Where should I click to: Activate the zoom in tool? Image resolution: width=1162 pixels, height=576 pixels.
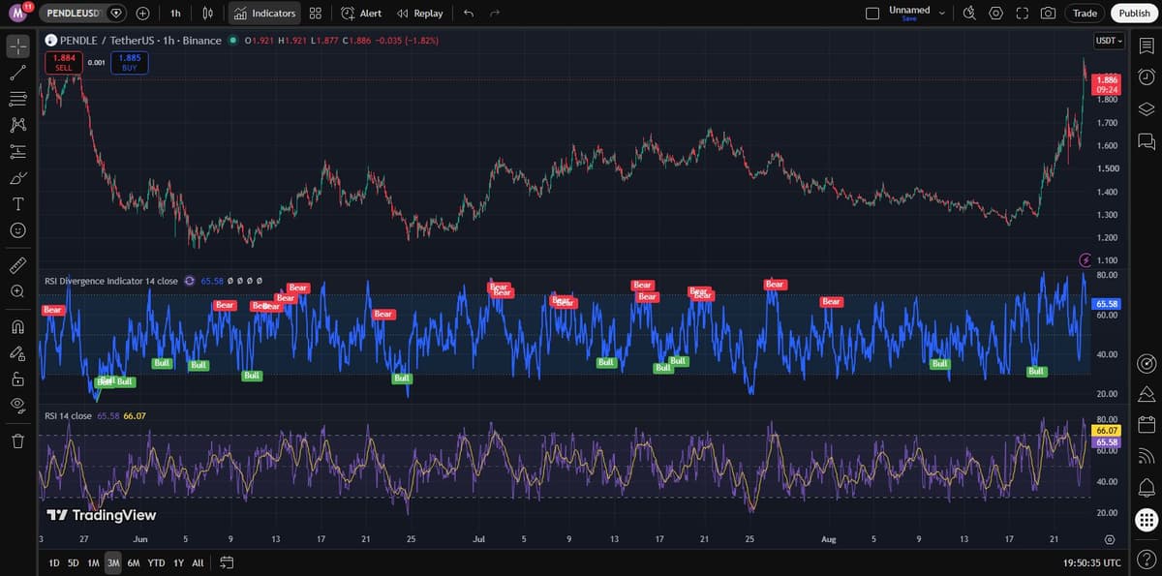(17, 291)
